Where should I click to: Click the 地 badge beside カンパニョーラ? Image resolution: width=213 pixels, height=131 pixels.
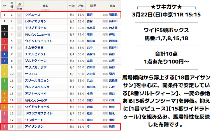pyautogui.click(x=27, y=35)
